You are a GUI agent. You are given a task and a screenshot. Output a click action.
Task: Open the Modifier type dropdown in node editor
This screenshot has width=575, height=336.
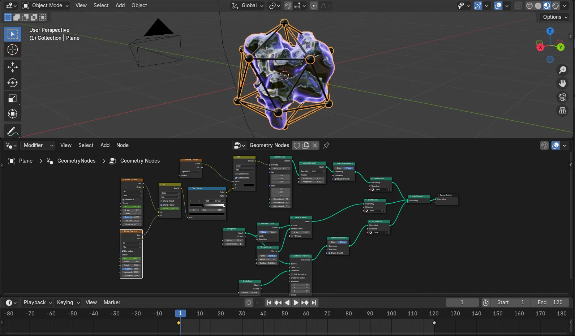[37, 145]
